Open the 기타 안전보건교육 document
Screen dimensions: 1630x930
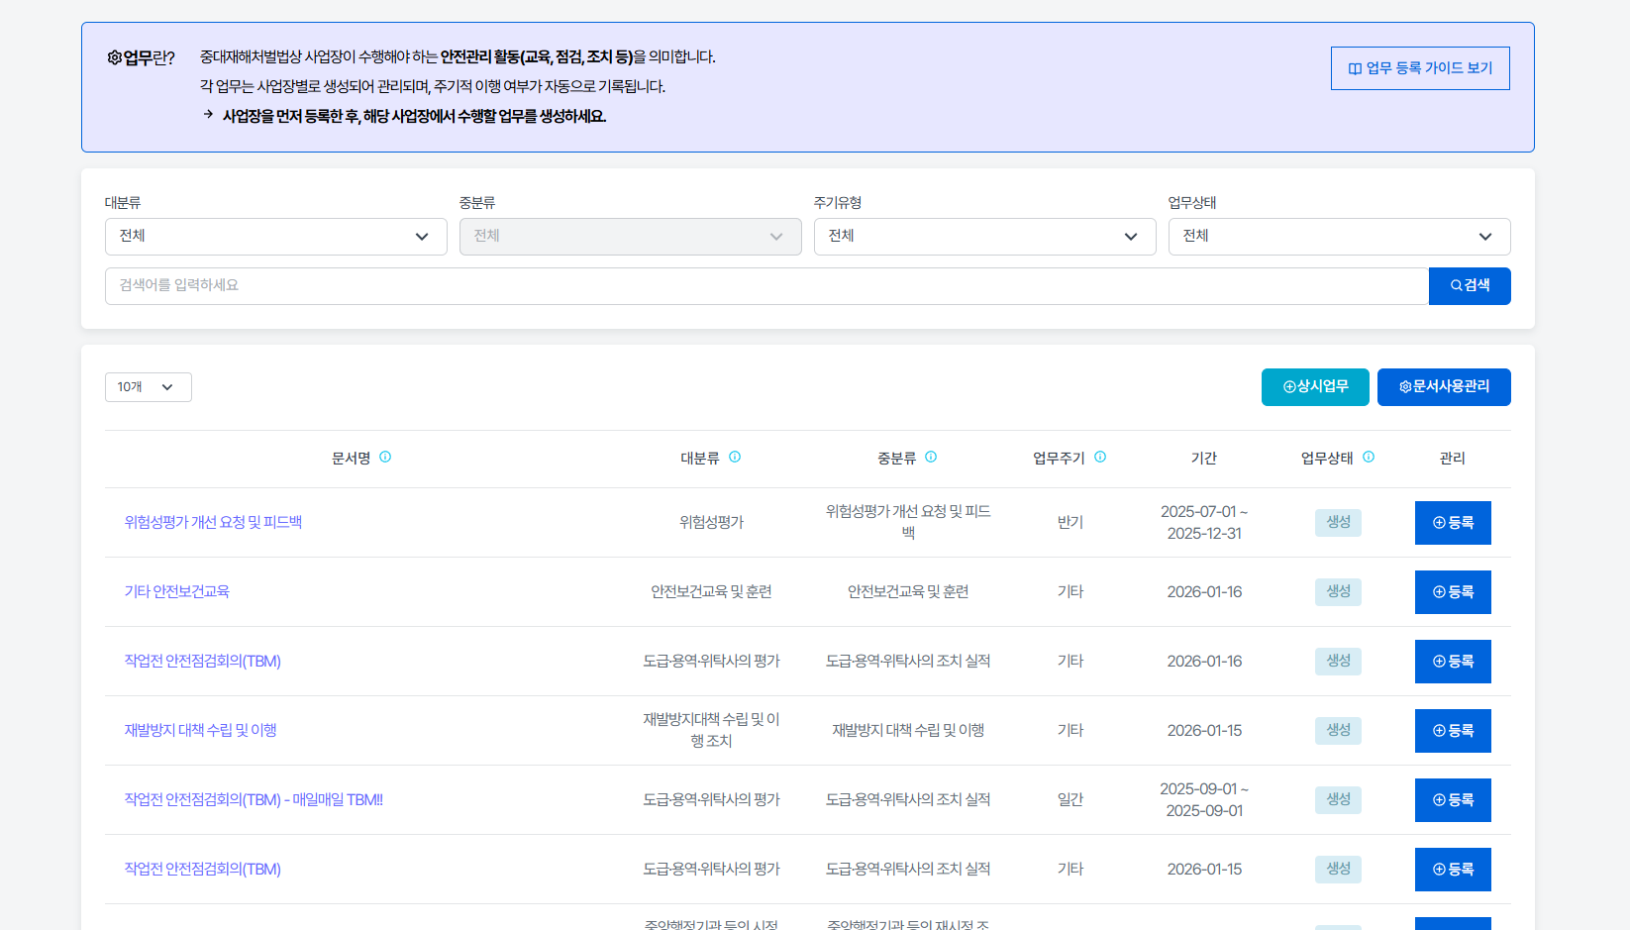click(175, 591)
